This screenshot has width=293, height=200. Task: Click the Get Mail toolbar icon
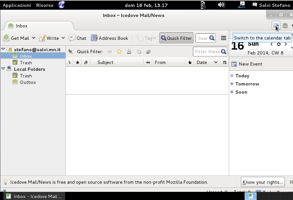click(x=6, y=38)
